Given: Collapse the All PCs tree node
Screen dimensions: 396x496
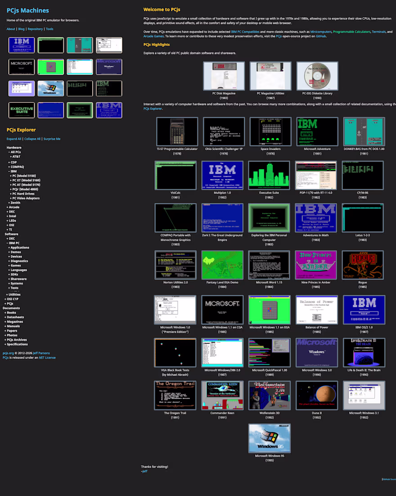Looking at the screenshot, I should pos(14,152).
